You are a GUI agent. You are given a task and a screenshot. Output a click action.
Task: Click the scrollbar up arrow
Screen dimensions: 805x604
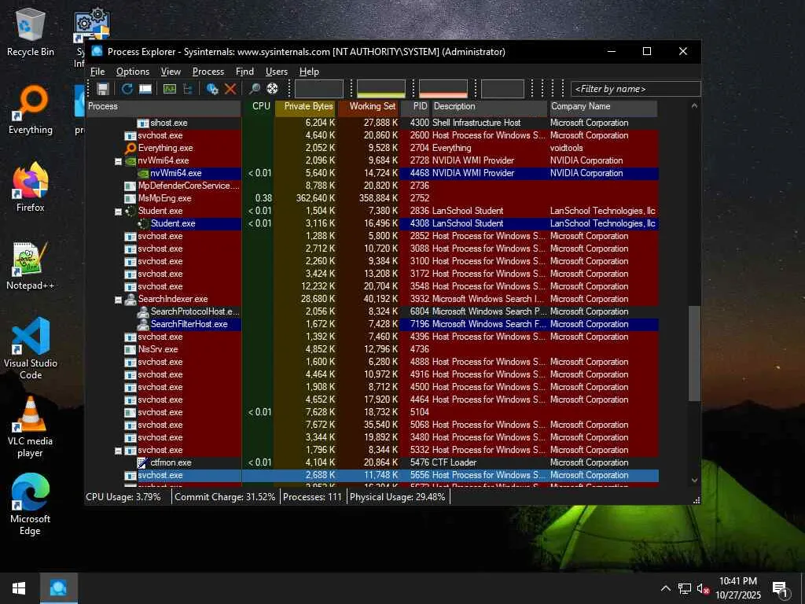[x=694, y=106]
